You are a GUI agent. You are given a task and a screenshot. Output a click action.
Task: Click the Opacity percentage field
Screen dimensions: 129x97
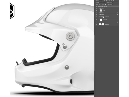click(x=111, y=3)
